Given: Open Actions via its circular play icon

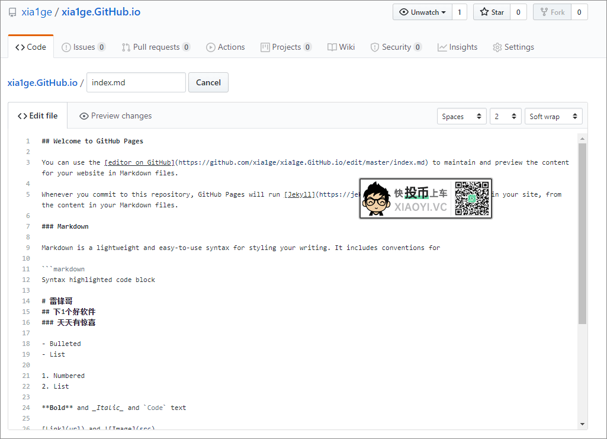Looking at the screenshot, I should 210,46.
